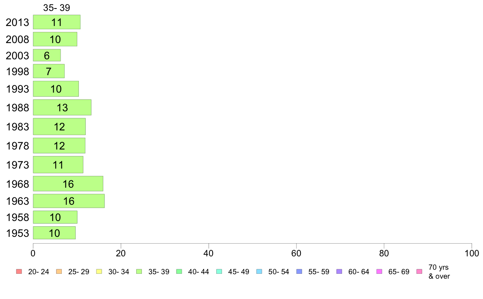Image resolution: width=483 pixels, height=299 pixels.
Task: Select the 1988 bar showing 13
Action: coord(62,108)
